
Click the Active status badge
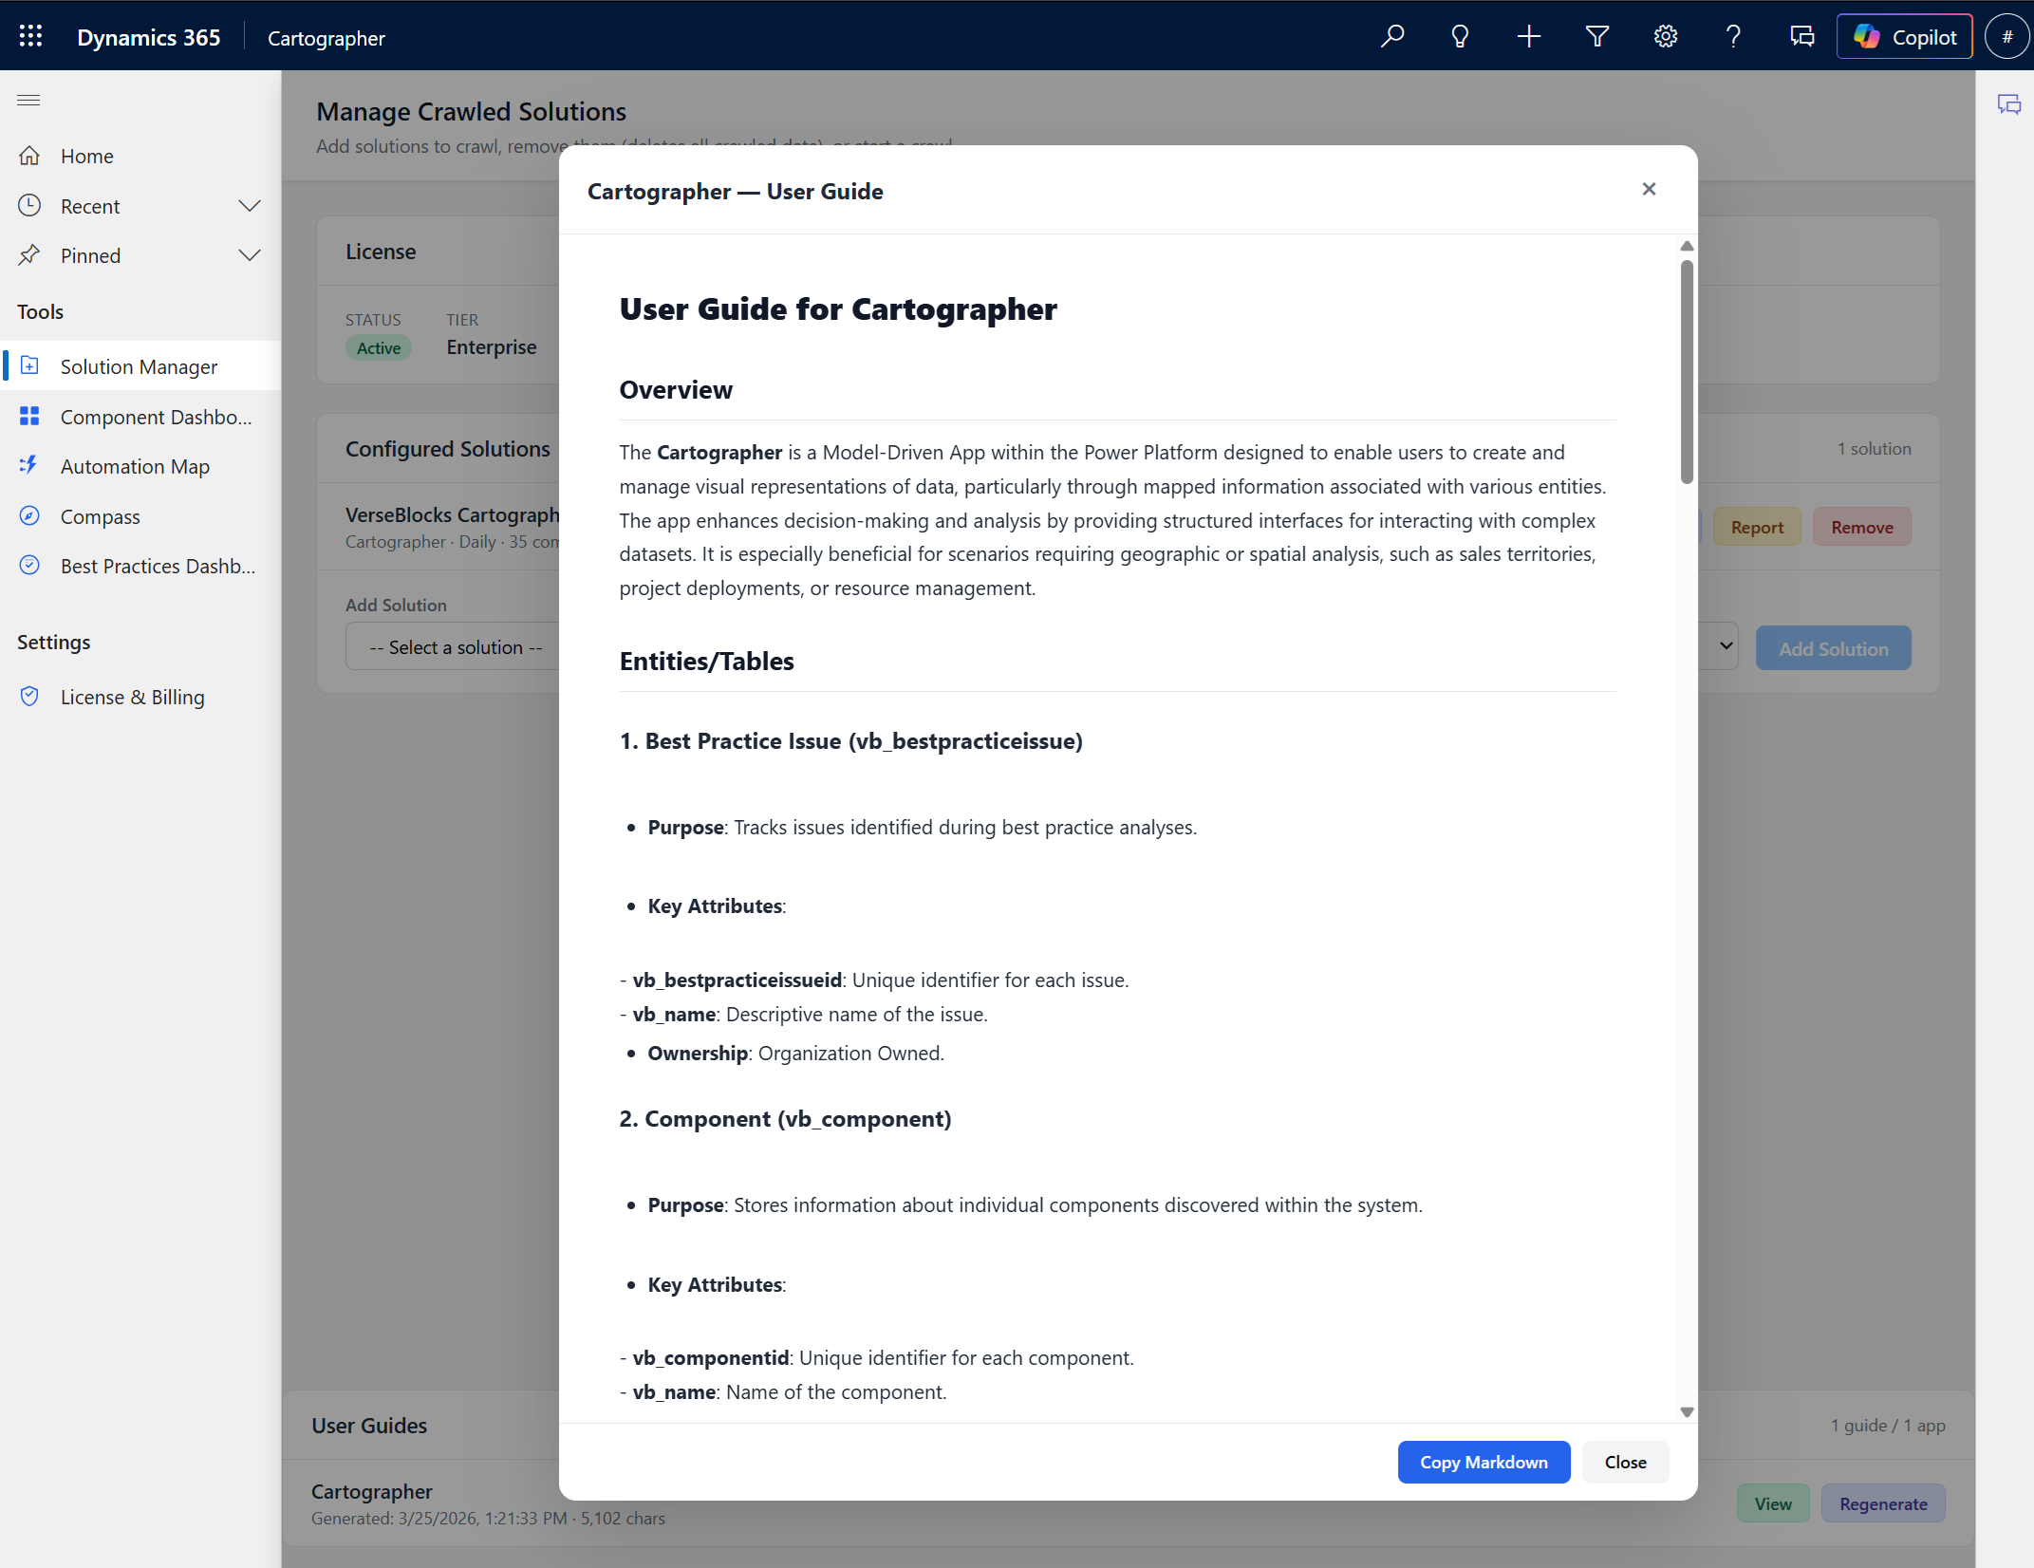pyautogui.click(x=379, y=348)
